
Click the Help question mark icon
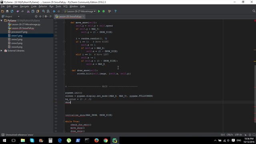point(116,11)
